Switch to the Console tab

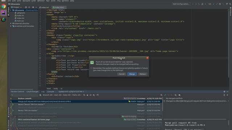click(x=51, y=91)
